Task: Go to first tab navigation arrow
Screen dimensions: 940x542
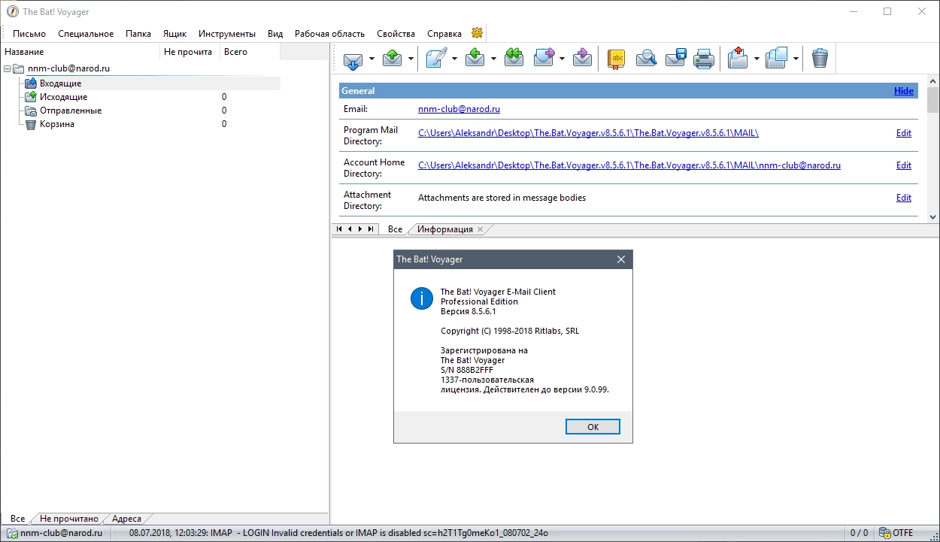Action: click(x=339, y=229)
